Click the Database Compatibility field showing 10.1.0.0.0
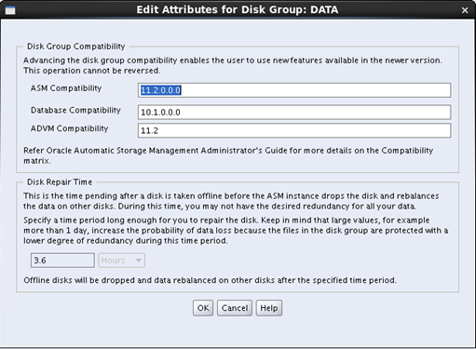Screen dimensions: 476x349 click(294, 112)
